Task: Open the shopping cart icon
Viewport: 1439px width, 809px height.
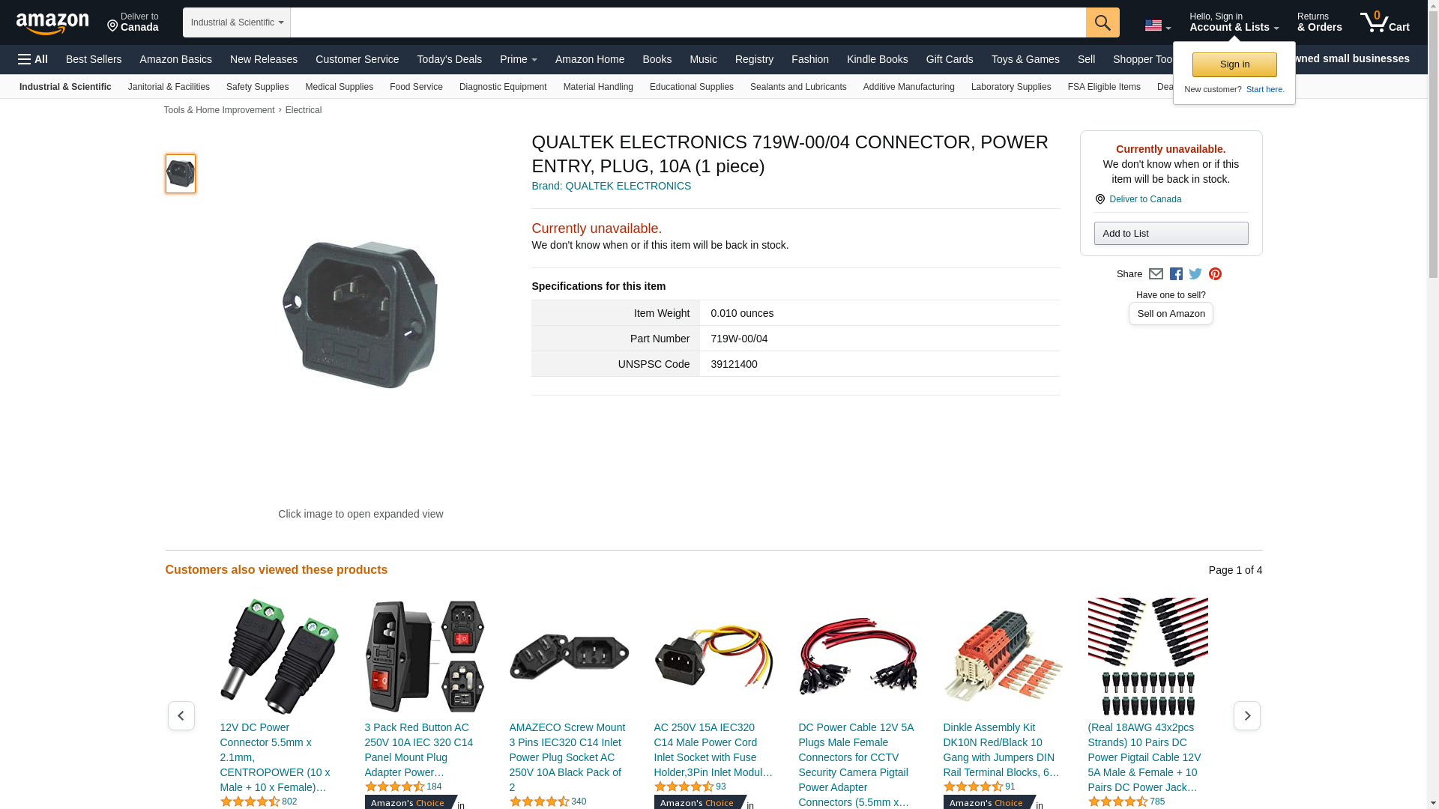Action: click(1385, 22)
